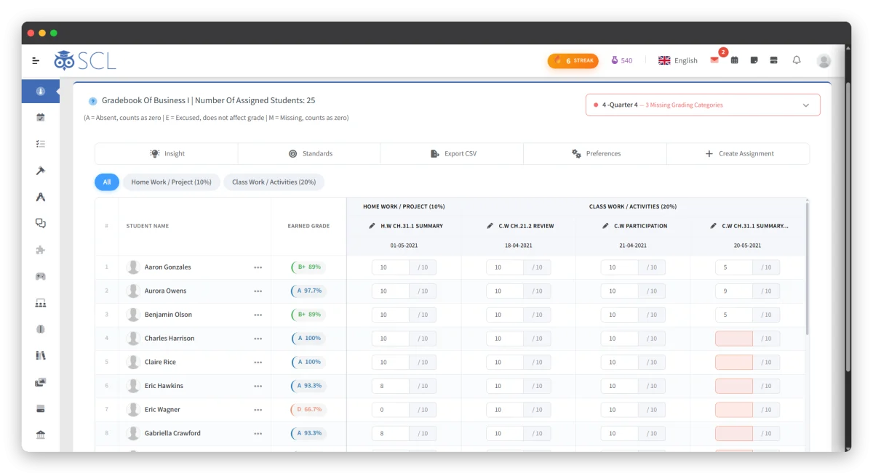Open Gabriella Crawford's student name
The width and height of the screenshot is (873, 473).
point(172,433)
